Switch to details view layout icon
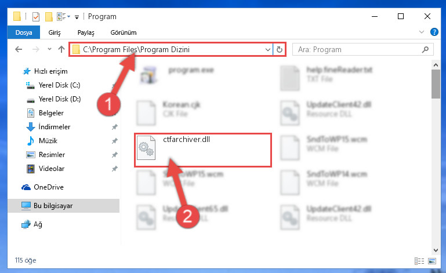The image size is (446, 273). 419,261
